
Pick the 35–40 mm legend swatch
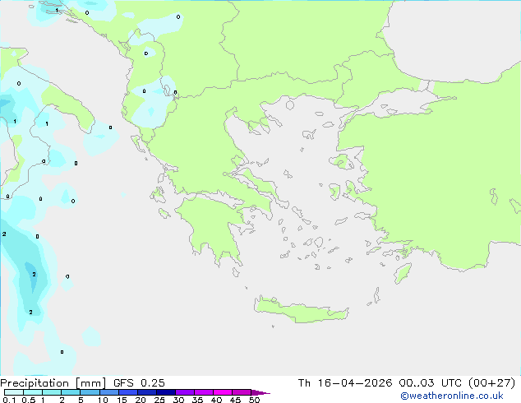tap(204, 392)
